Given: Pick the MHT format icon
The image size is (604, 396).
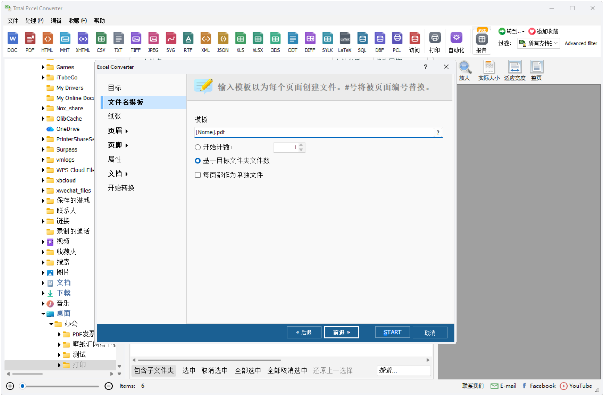Looking at the screenshot, I should [65, 42].
